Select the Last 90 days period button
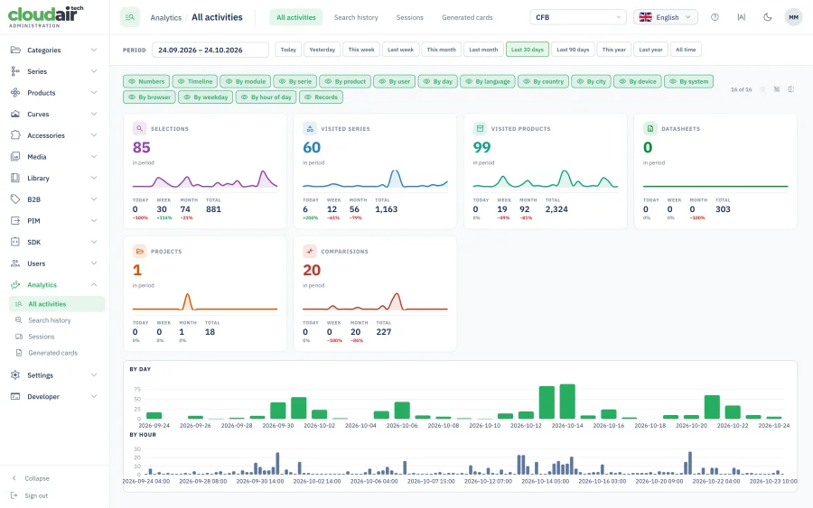The height and width of the screenshot is (508, 813). click(573, 50)
